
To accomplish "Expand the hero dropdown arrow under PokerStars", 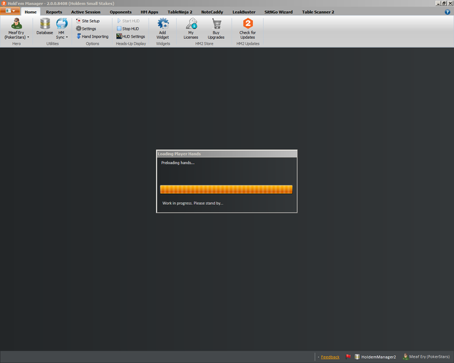I will tap(28, 37).
